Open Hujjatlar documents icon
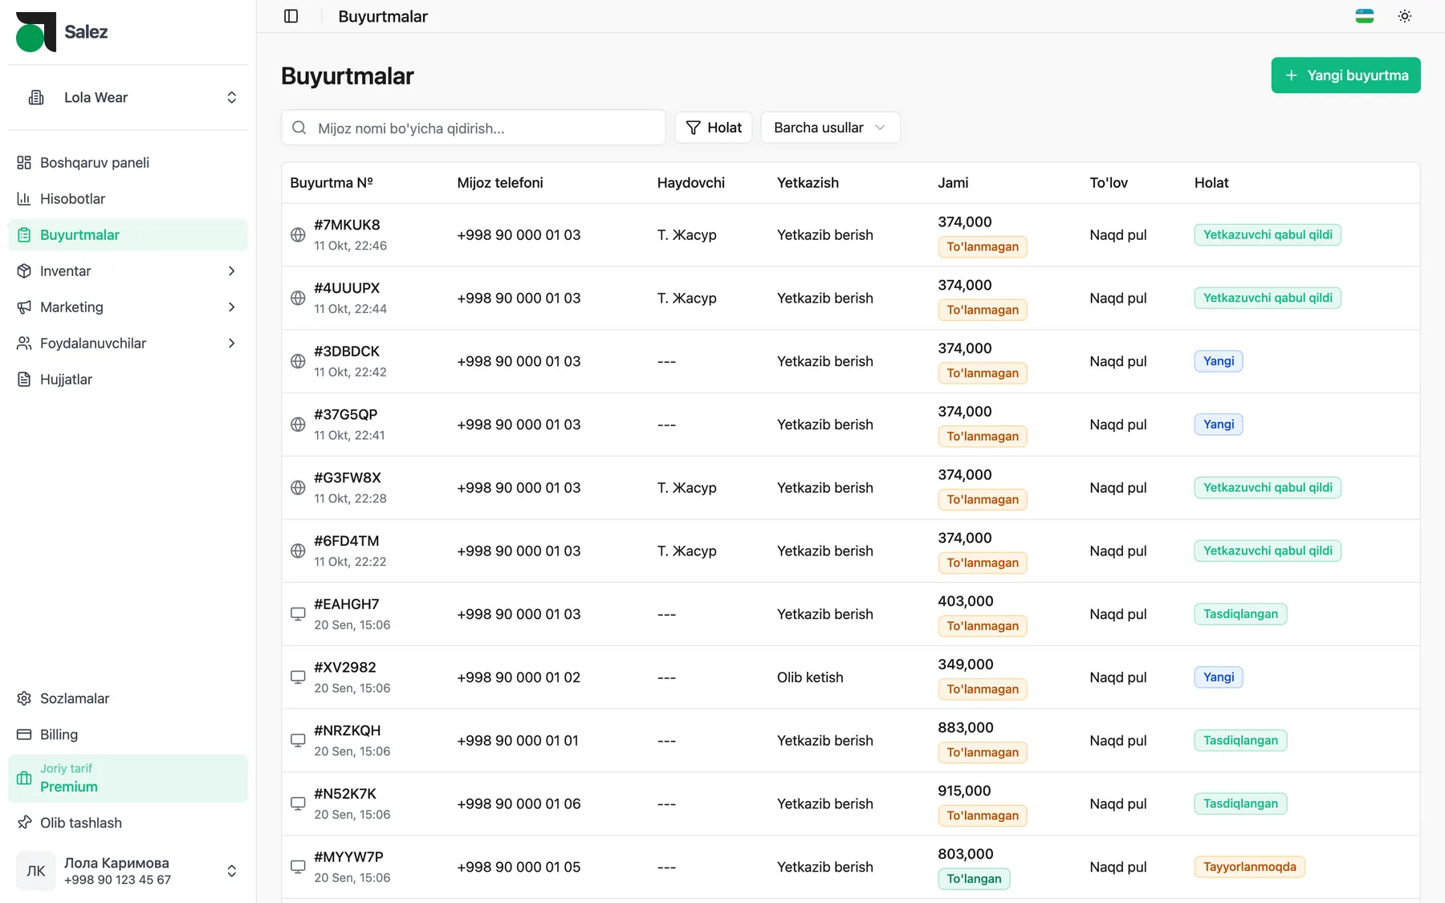This screenshot has width=1445, height=903. (x=24, y=380)
